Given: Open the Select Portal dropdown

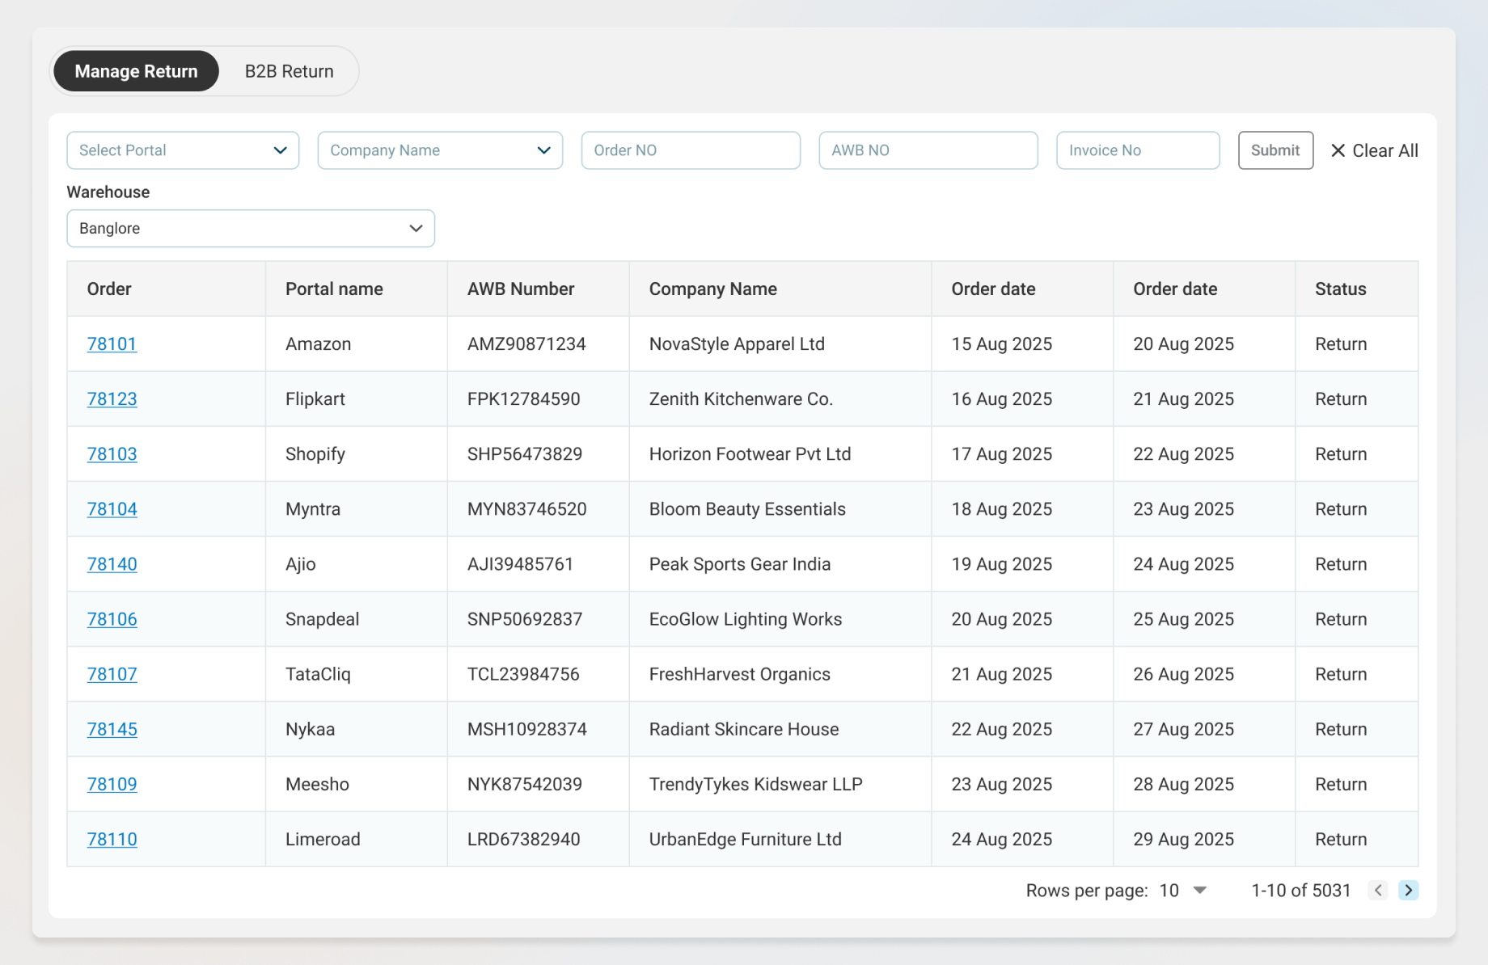Looking at the screenshot, I should click(x=183, y=150).
